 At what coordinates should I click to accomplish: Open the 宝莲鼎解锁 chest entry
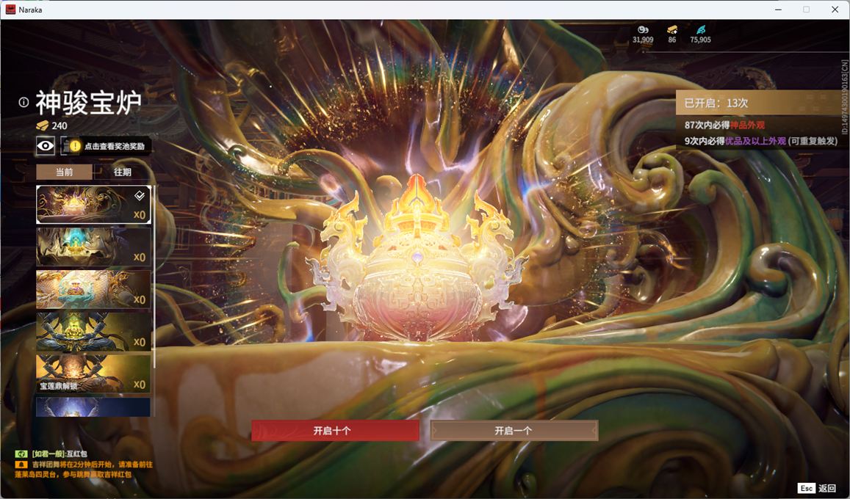(x=93, y=374)
